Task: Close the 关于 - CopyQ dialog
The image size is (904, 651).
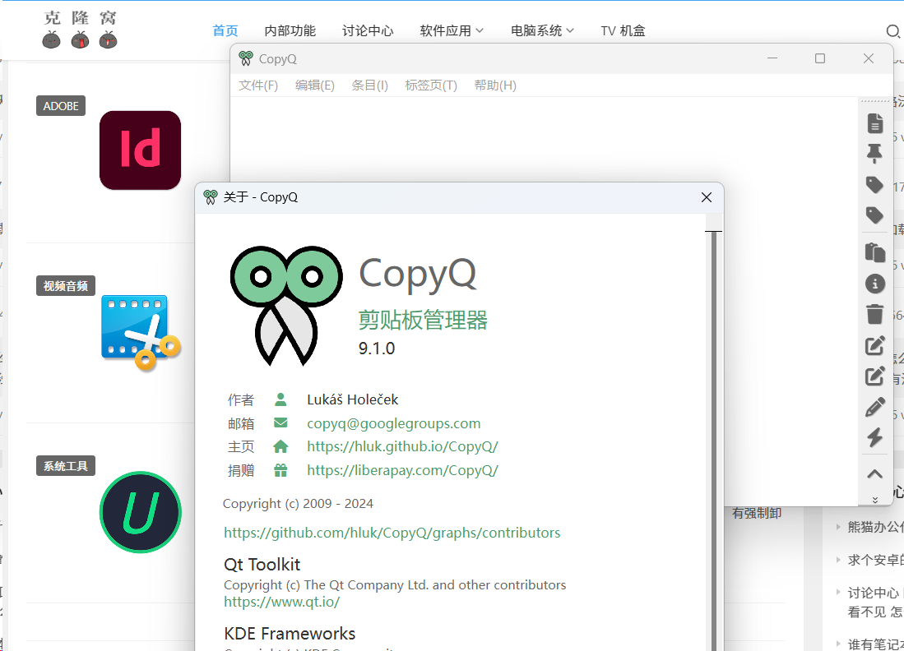Action: 707,197
